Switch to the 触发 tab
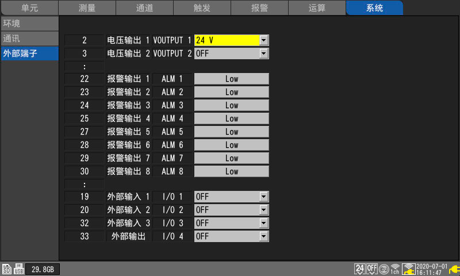The height and width of the screenshot is (276, 460). click(202, 8)
